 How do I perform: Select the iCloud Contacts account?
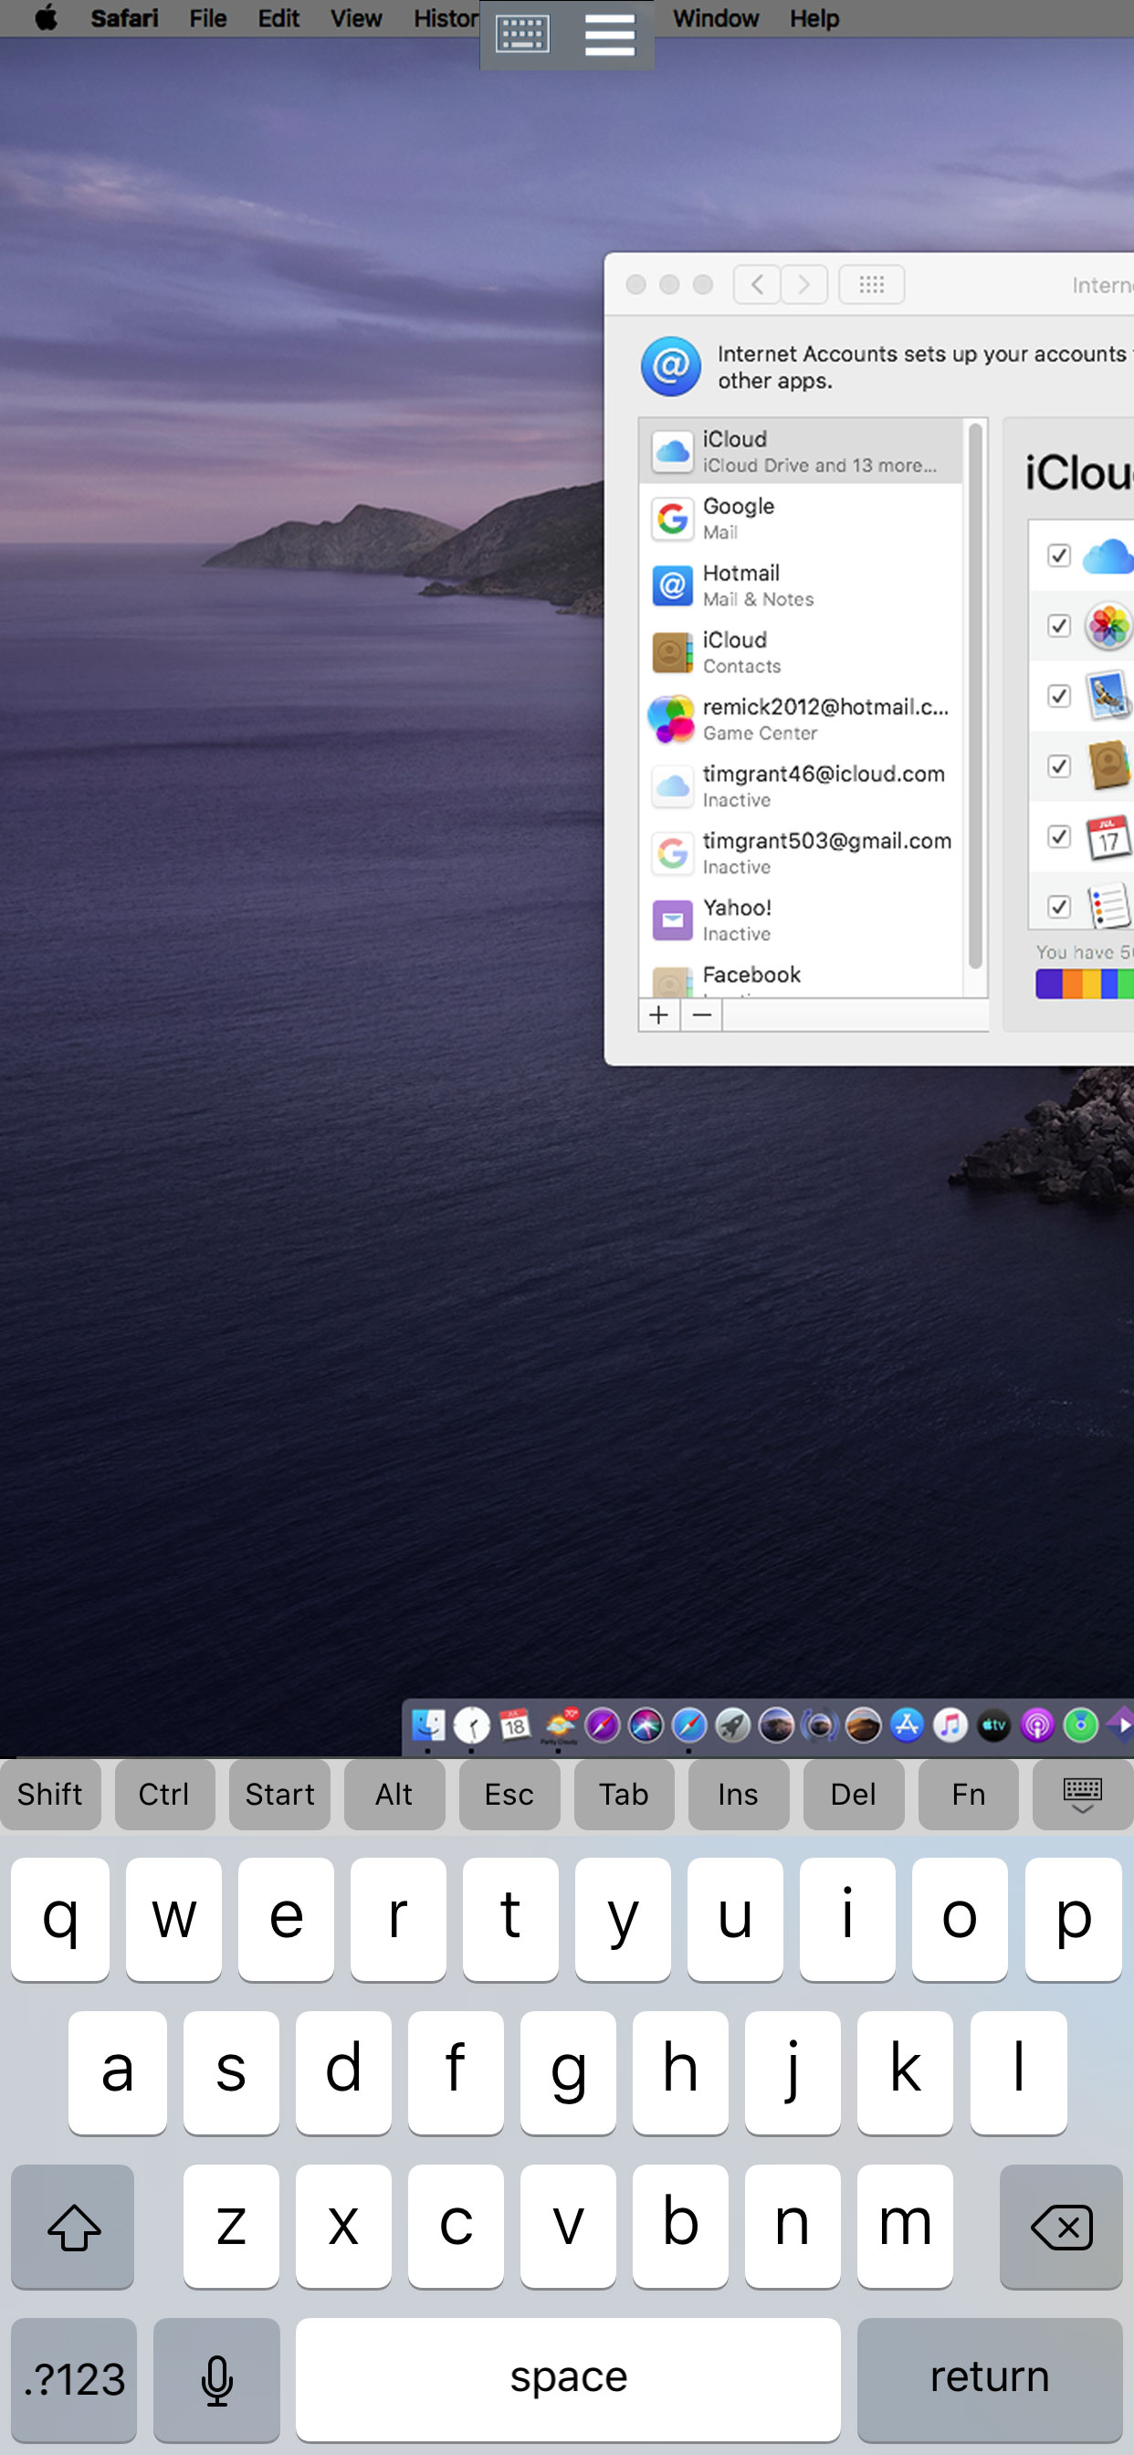click(x=801, y=651)
